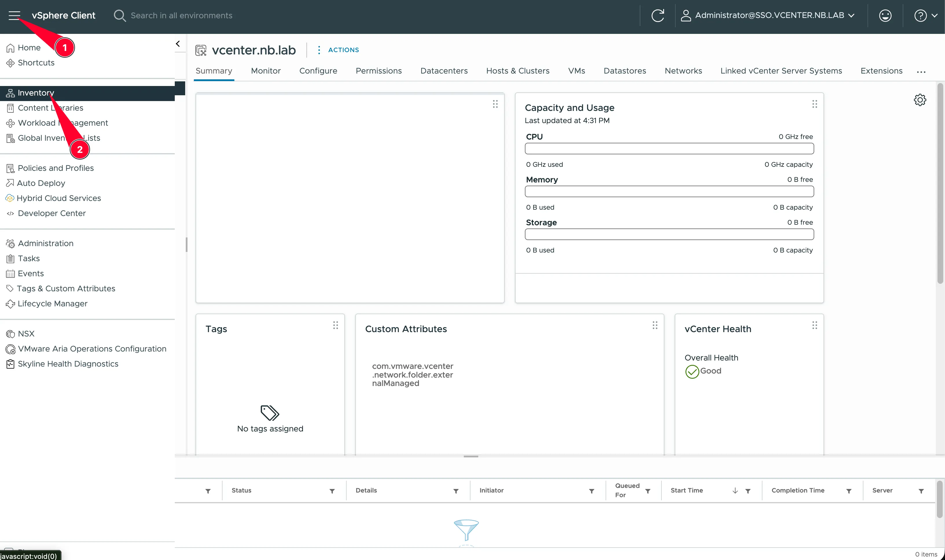Click the NSX icon in sidebar
Viewport: 945px width, 560px height.
pos(10,334)
